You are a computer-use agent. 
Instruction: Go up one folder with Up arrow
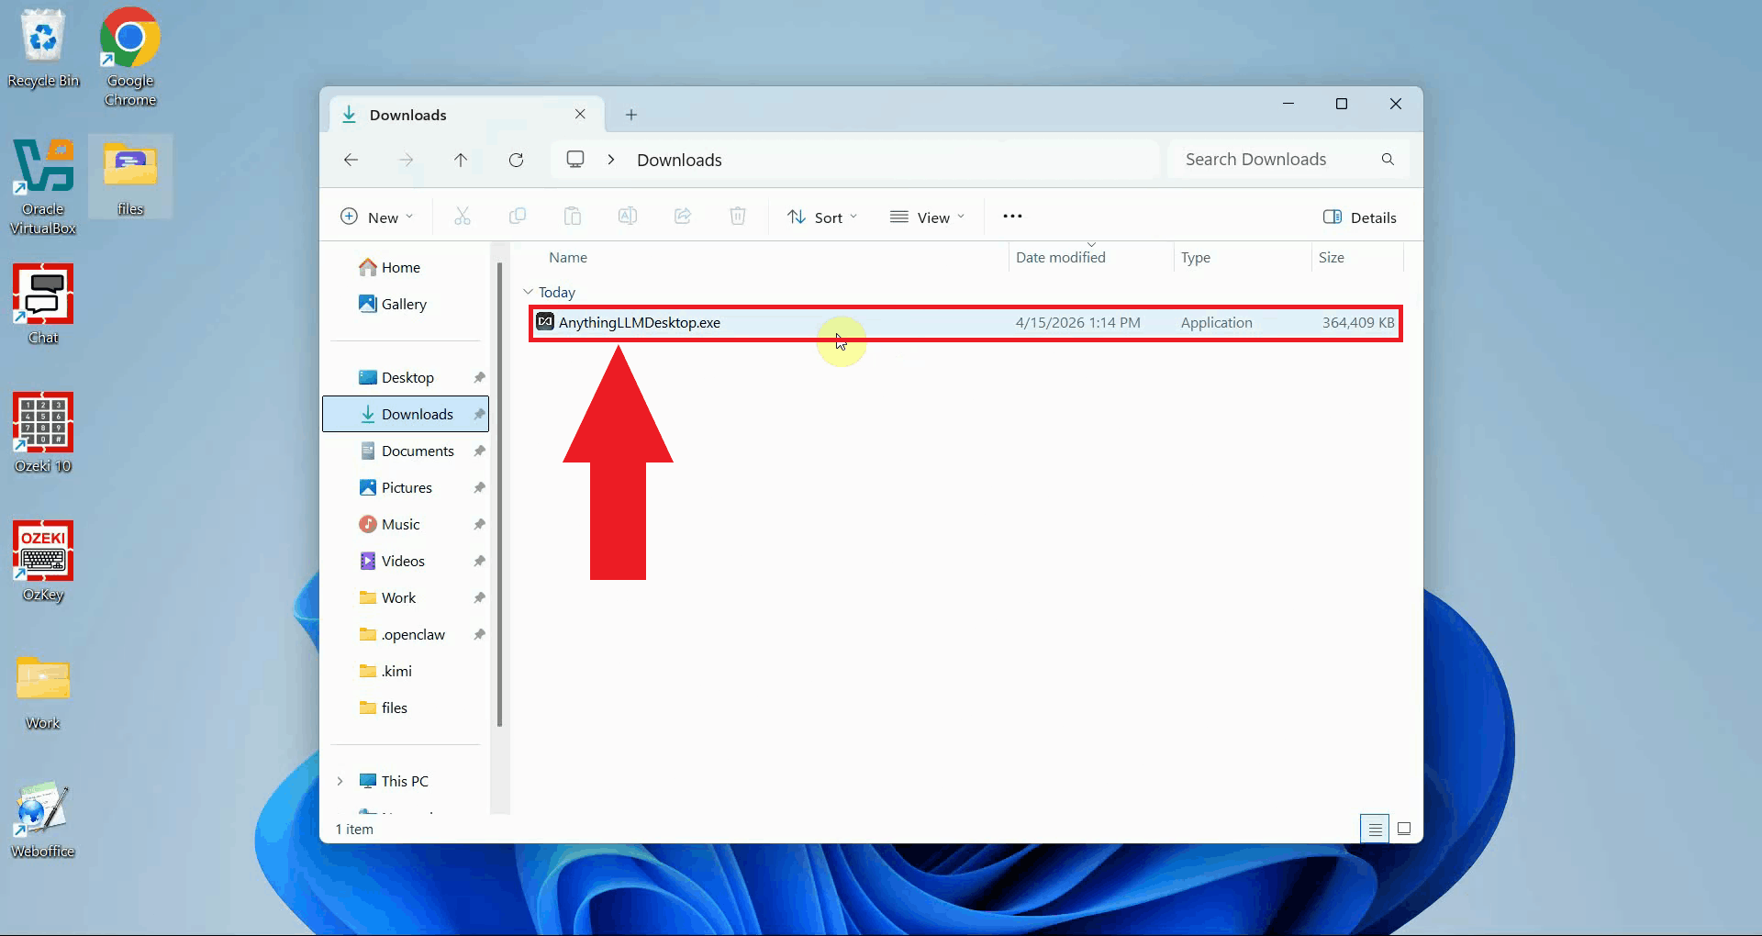click(461, 160)
